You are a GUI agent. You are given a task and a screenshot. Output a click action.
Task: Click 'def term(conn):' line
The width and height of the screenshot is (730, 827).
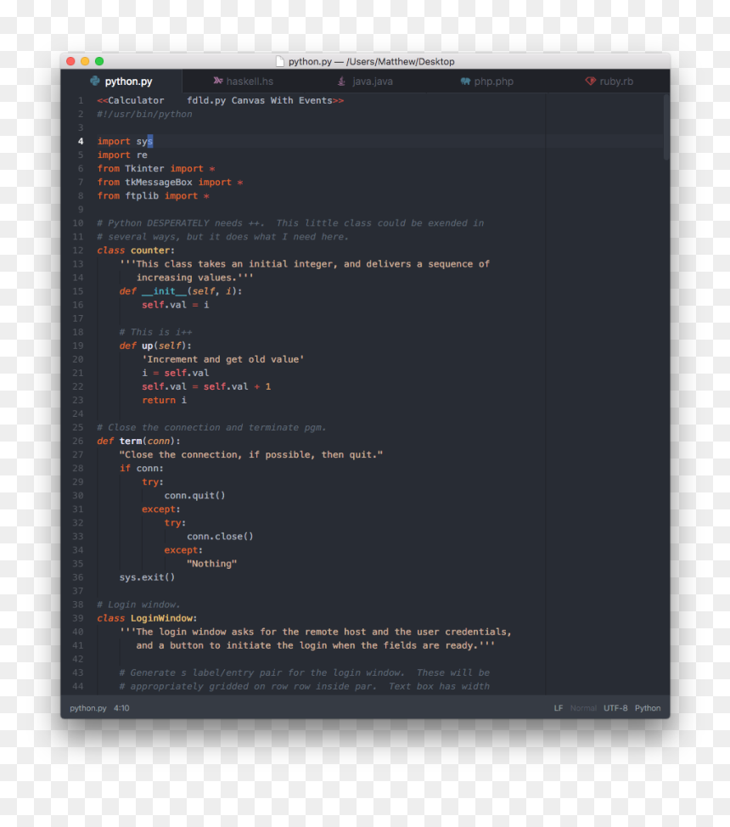(x=138, y=441)
